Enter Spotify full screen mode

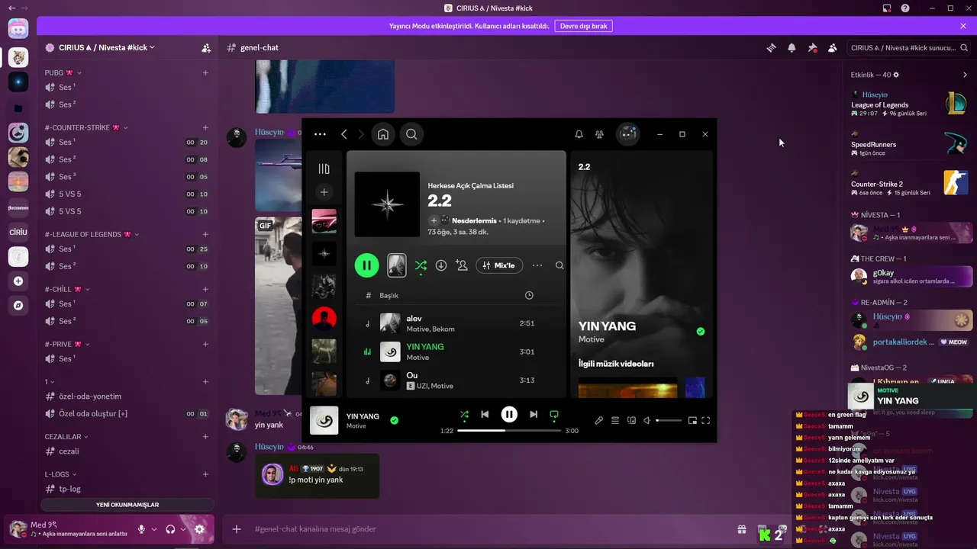coord(705,420)
